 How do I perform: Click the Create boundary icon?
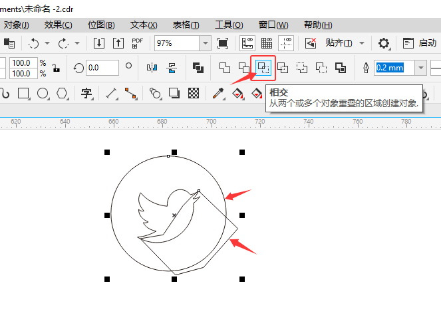pos(341,68)
